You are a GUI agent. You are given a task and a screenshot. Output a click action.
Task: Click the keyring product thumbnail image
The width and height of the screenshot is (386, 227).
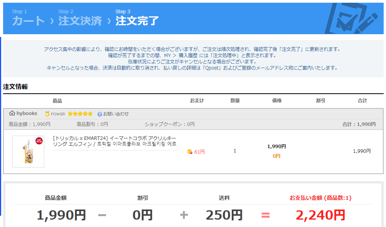(x=28, y=151)
